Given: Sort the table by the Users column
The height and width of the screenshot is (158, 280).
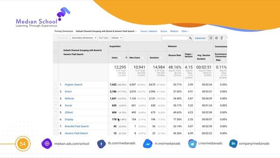Looking at the screenshot, I should 115,57.
